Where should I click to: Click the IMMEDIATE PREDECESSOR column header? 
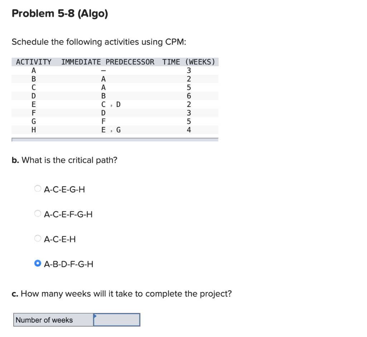[107, 62]
